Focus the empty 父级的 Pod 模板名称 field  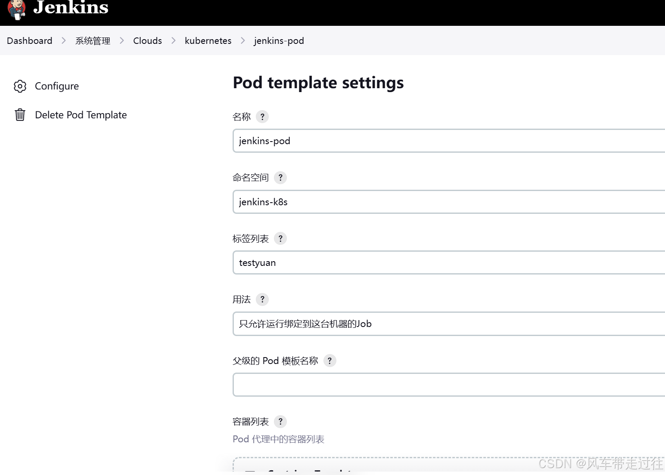pyautogui.click(x=449, y=385)
